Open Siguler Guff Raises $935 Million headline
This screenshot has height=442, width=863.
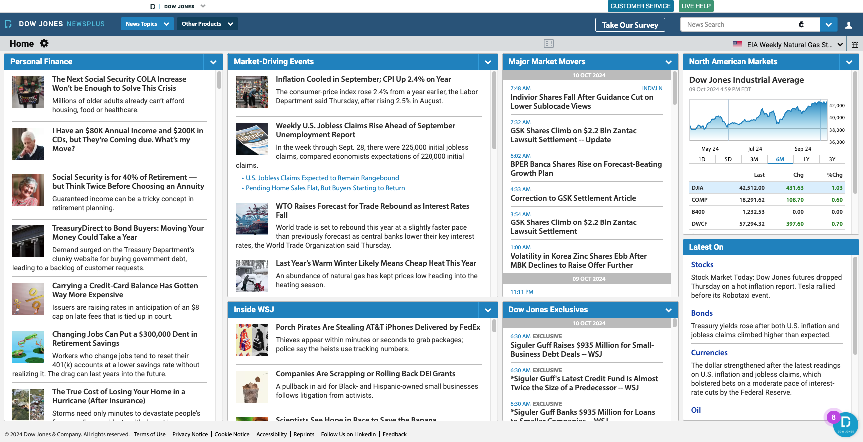[582, 350]
